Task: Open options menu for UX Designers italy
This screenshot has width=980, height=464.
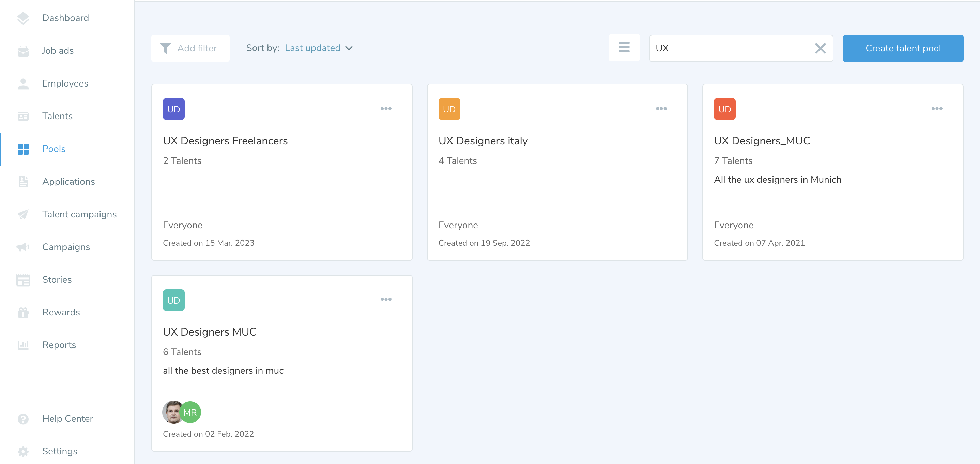Action: (x=661, y=109)
